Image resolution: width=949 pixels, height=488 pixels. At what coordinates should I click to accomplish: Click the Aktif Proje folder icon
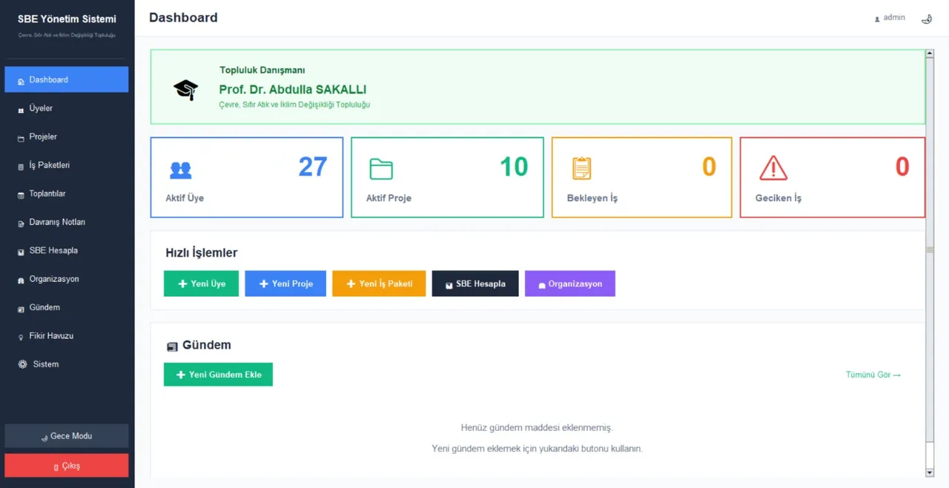point(381,170)
